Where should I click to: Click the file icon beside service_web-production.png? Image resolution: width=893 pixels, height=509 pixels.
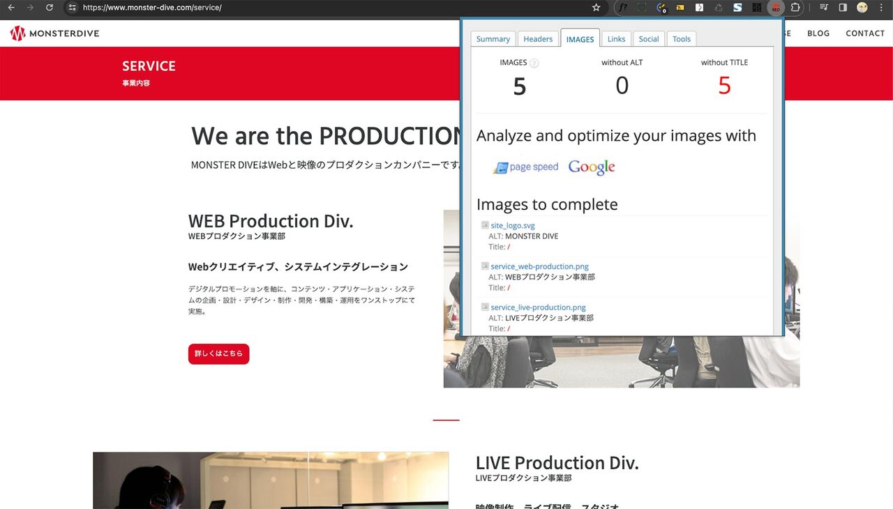click(x=485, y=266)
